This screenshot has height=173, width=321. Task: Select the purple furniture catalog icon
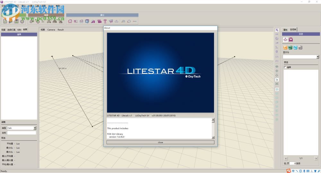point(291,40)
